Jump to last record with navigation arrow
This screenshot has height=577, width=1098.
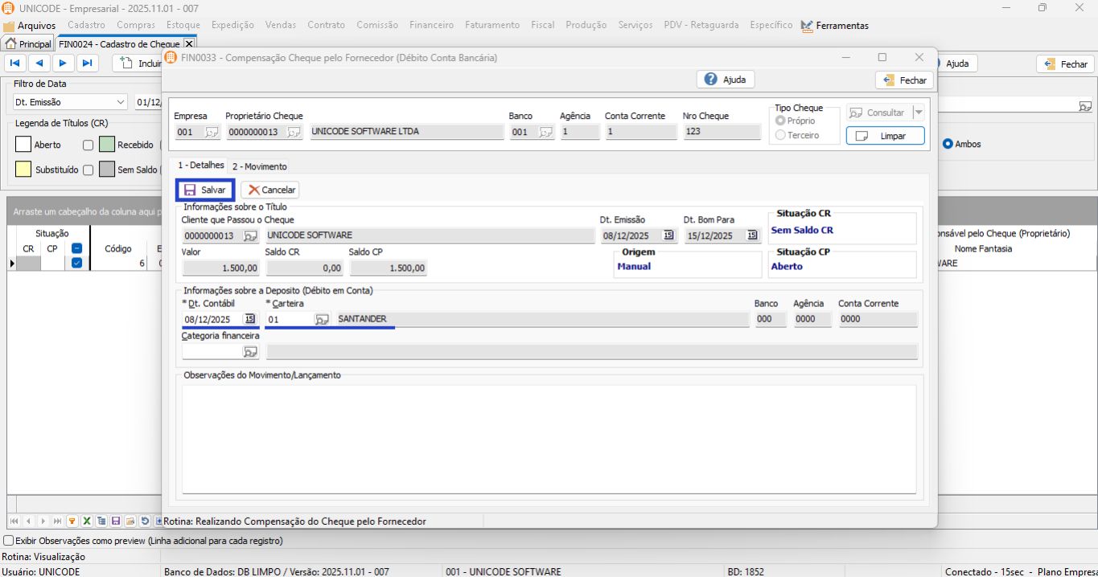coord(87,63)
